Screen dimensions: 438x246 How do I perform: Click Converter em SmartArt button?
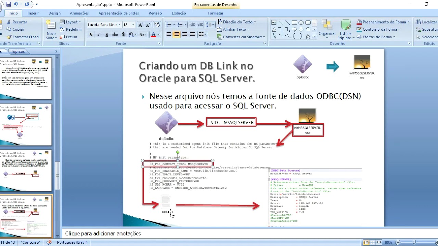(x=241, y=37)
